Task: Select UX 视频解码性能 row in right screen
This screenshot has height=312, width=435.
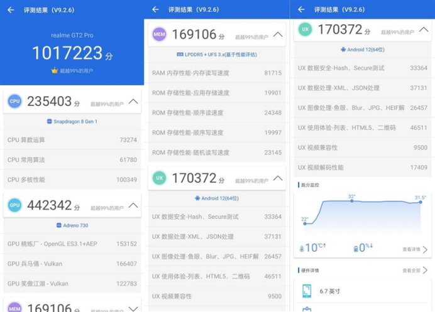Action: [x=363, y=168]
